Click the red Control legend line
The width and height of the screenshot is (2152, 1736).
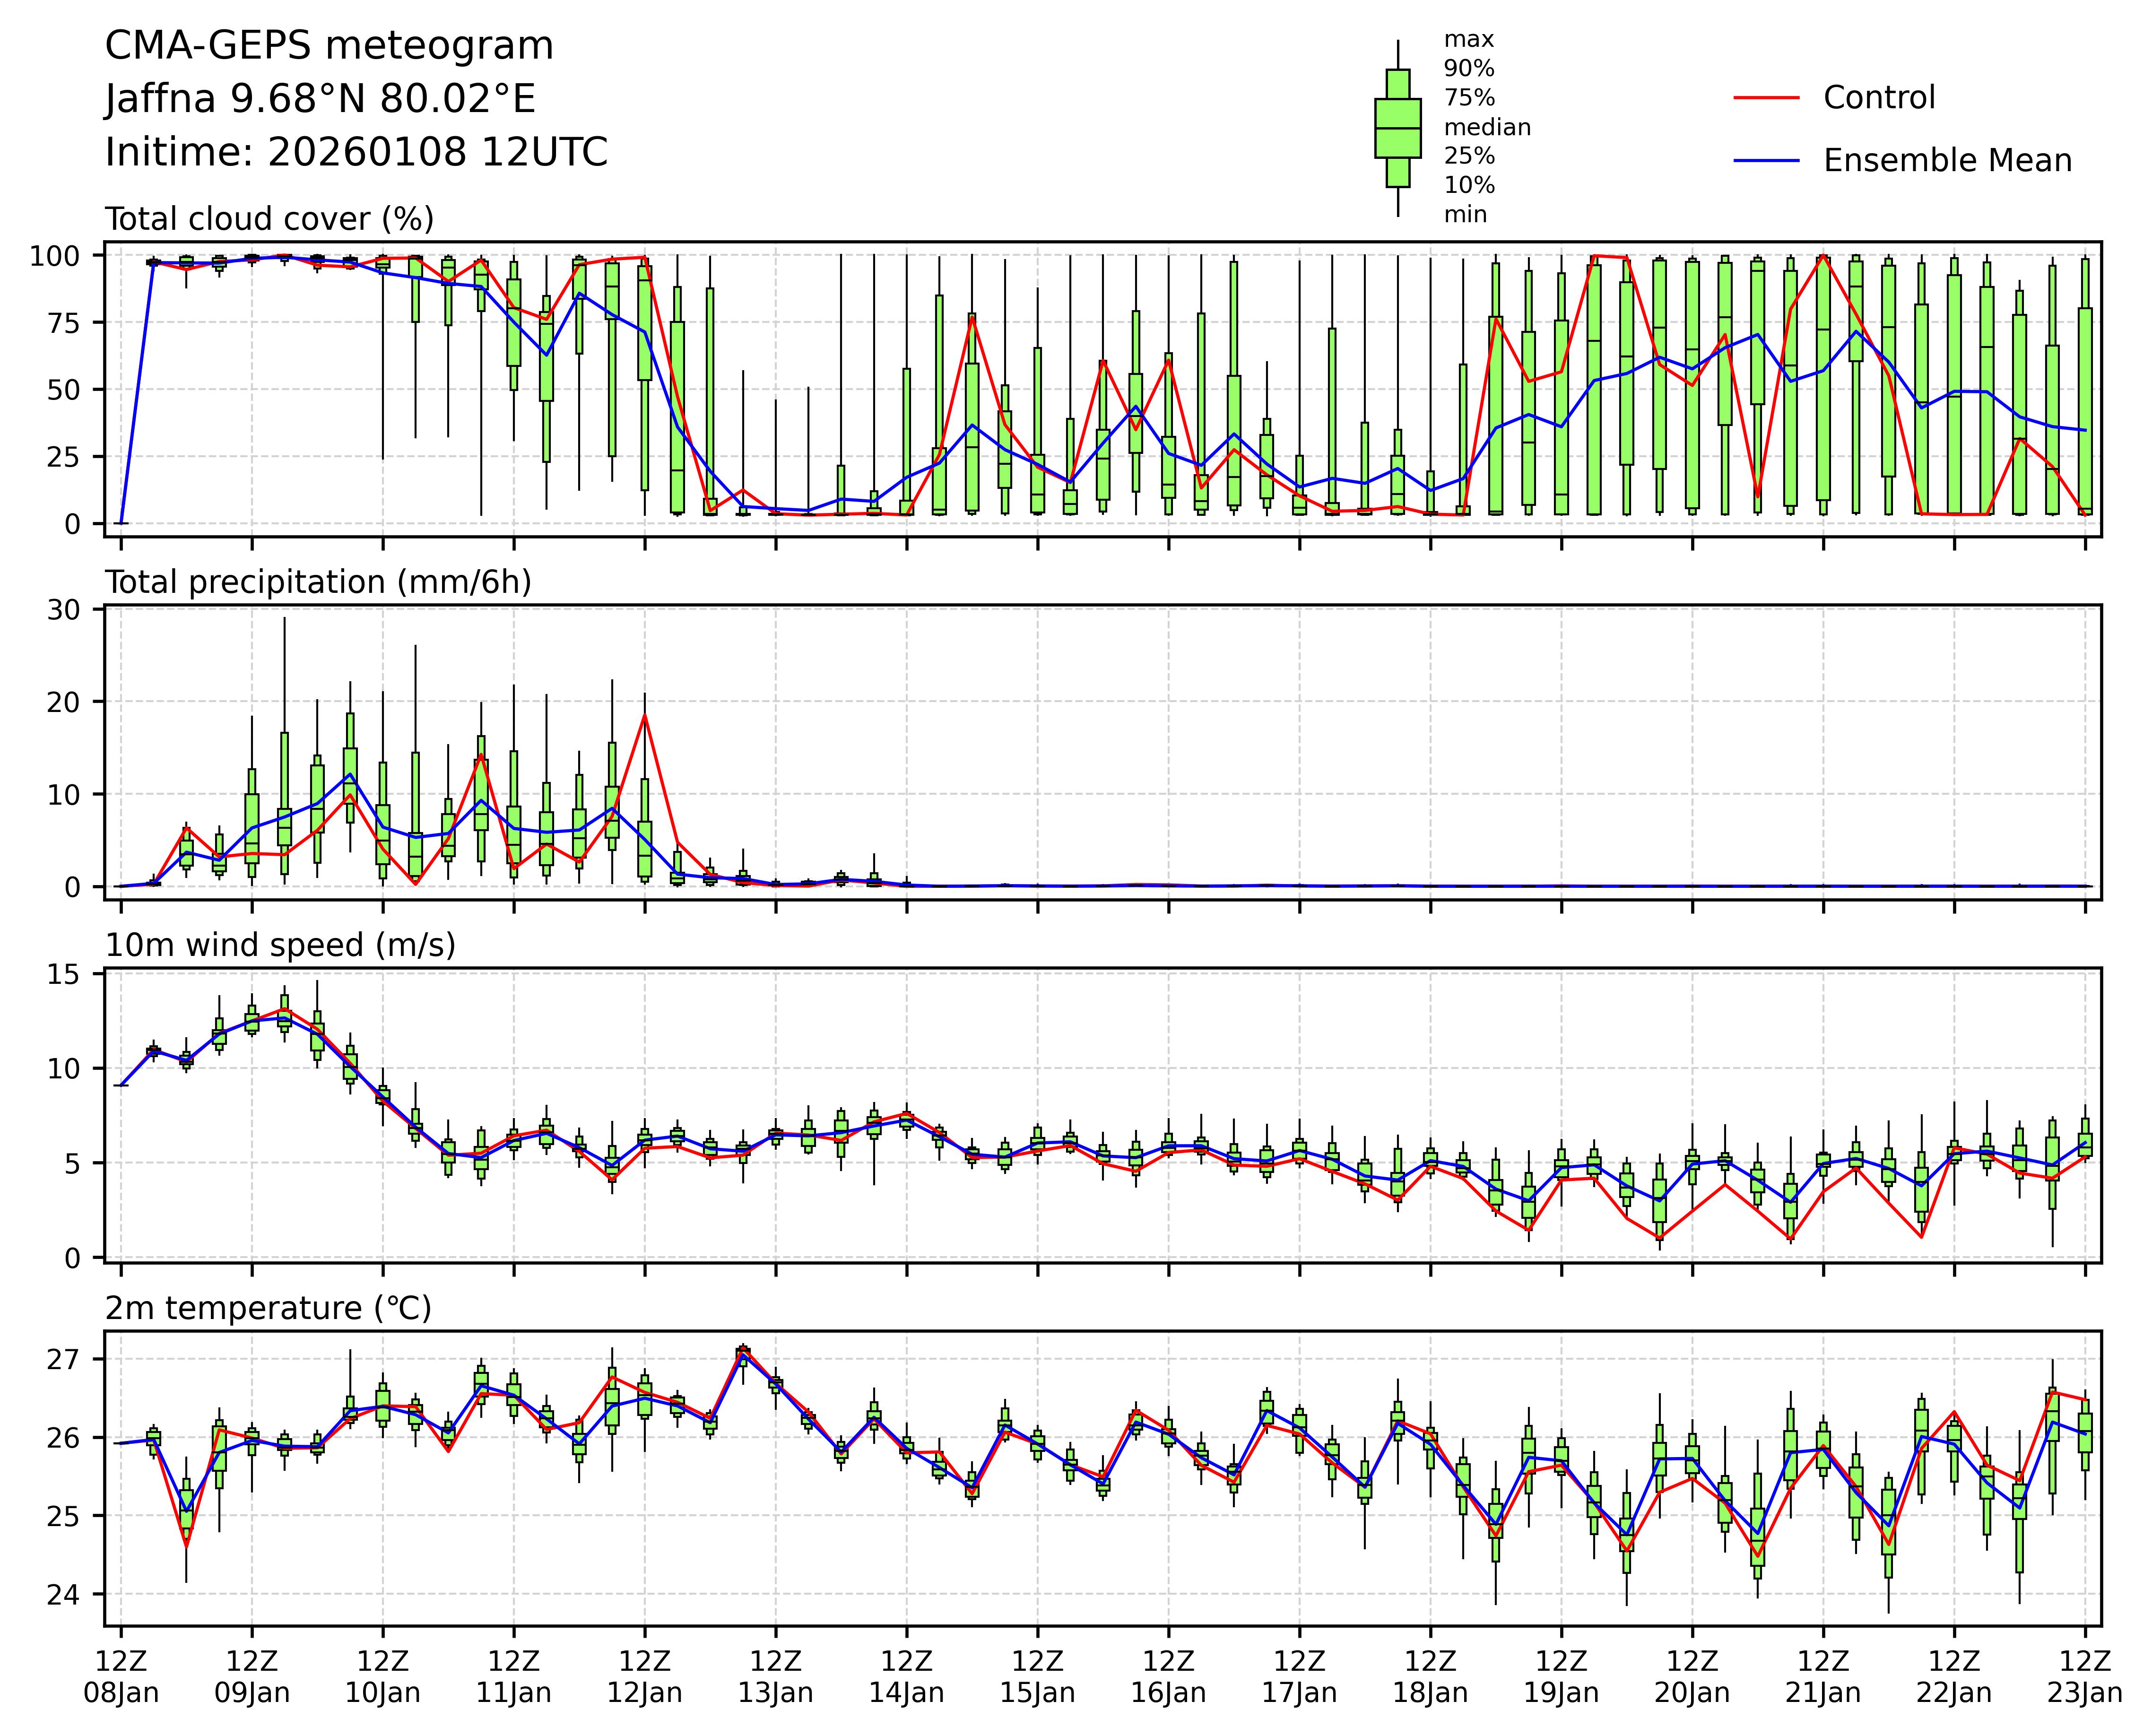pos(1766,98)
